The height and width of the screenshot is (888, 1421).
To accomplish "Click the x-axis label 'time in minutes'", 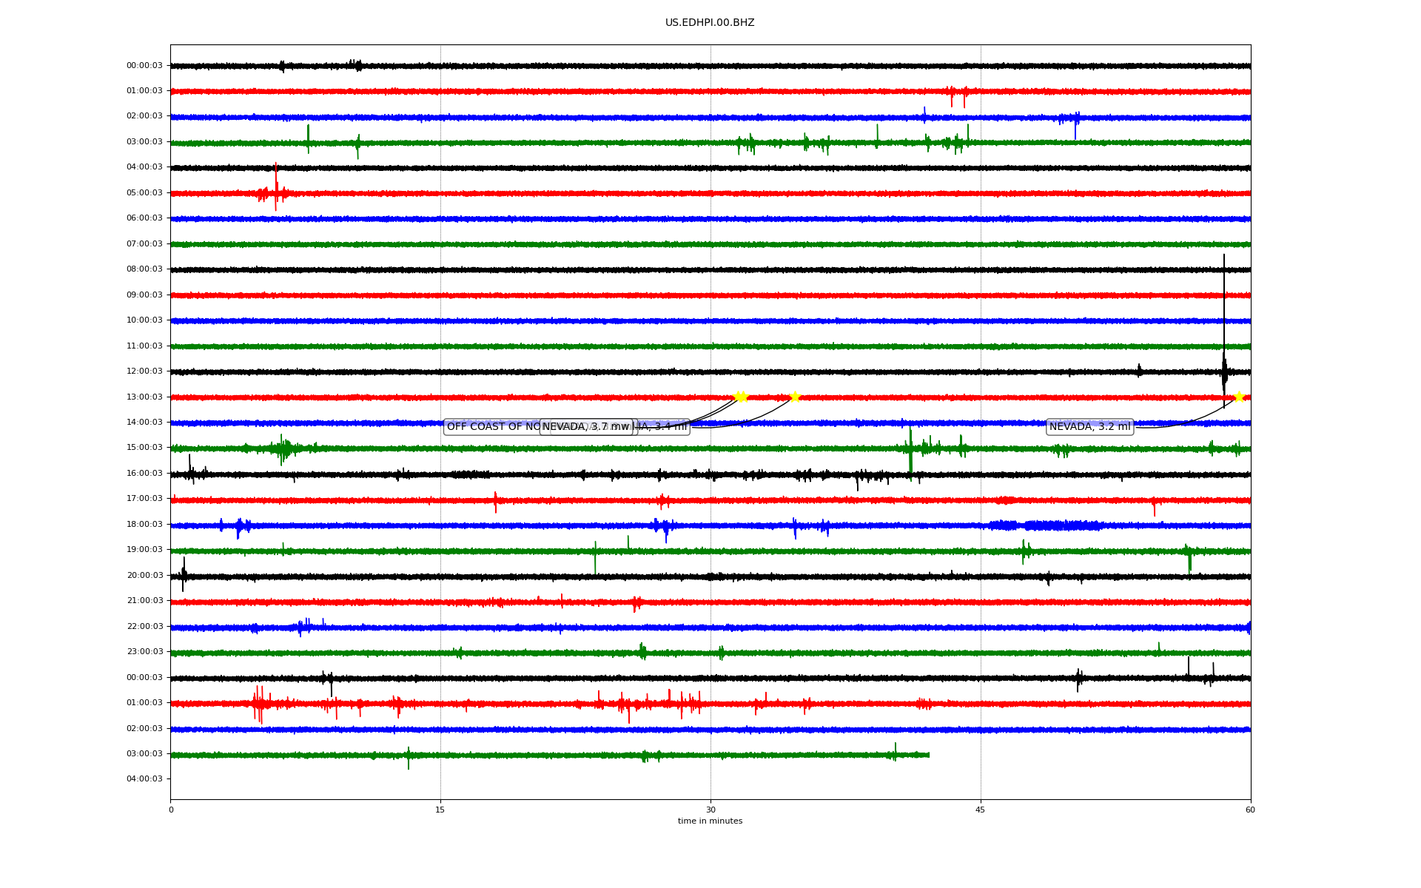I will click(710, 821).
